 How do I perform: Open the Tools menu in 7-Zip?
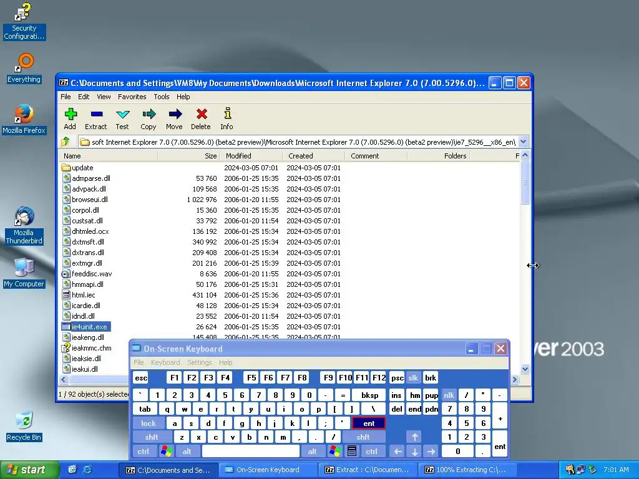162,97
